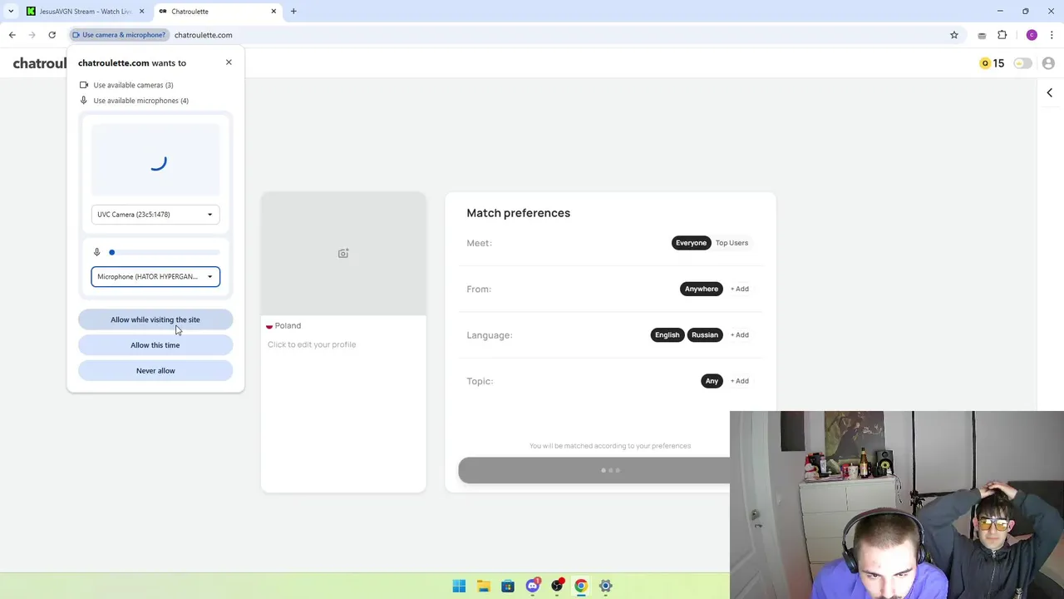This screenshot has height=599, width=1064.
Task: Open Chrome three-dot menu
Action: point(1052,35)
